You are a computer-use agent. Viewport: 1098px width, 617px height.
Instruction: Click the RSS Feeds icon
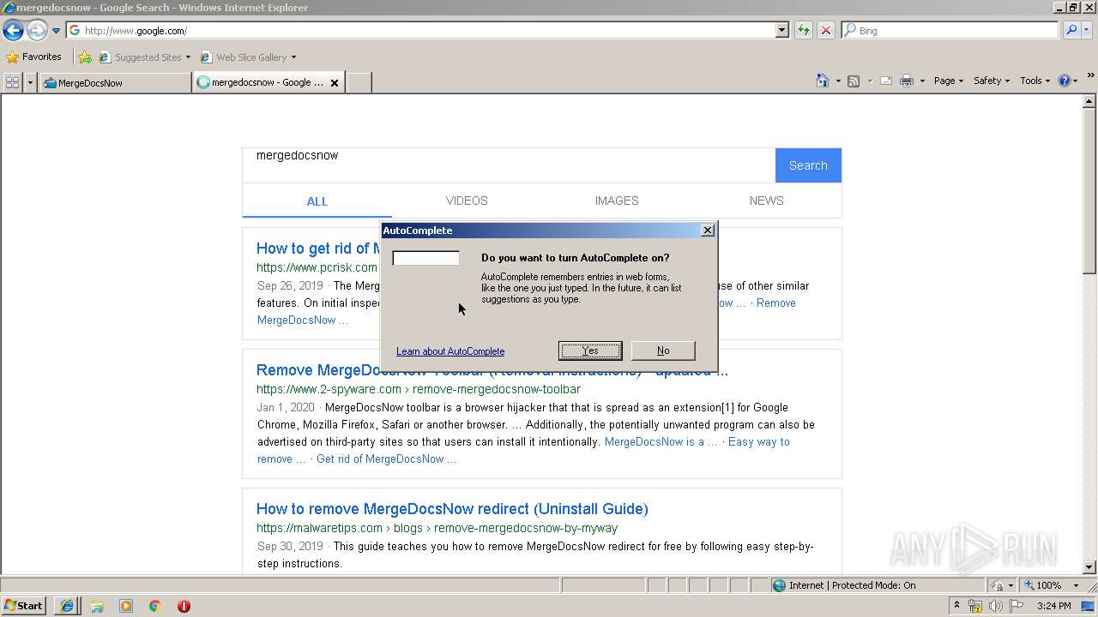coord(854,81)
